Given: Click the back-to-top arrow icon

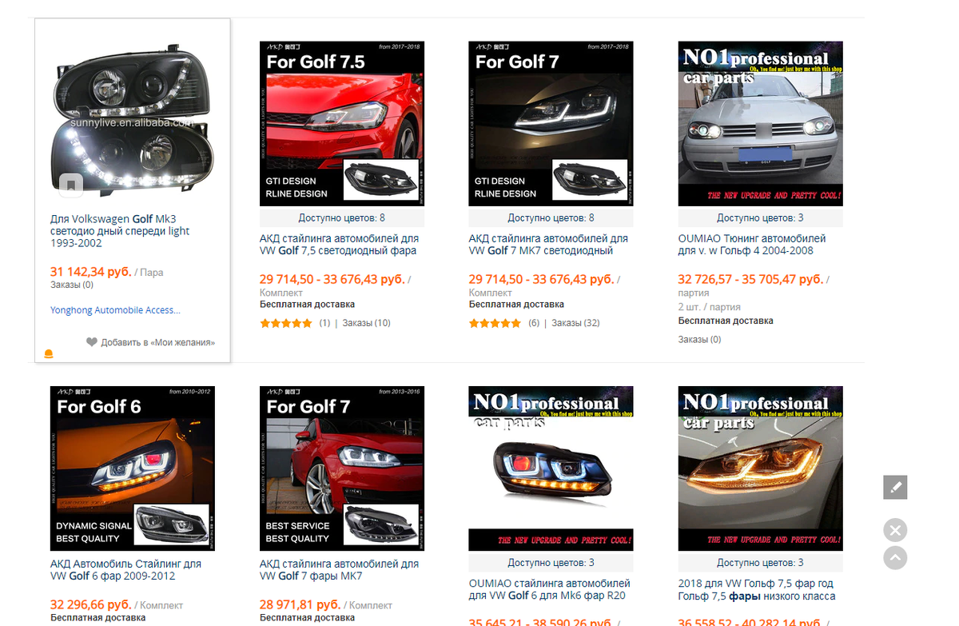Looking at the screenshot, I should pyautogui.click(x=895, y=557).
